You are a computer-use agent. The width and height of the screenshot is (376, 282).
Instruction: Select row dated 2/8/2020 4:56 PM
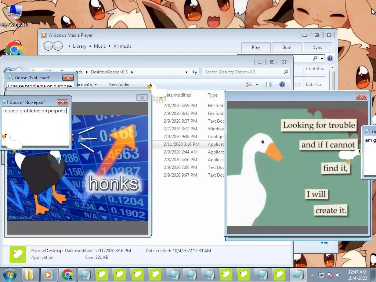pos(188,159)
